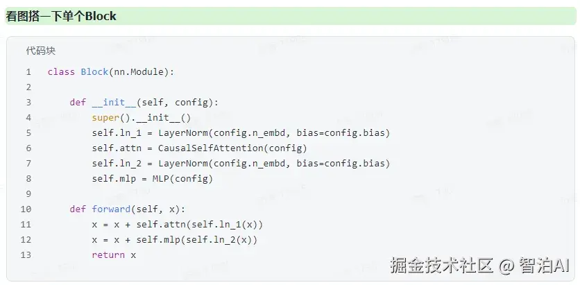Click the super keyword on line 4
580x285 pixels.
[x=105, y=118]
